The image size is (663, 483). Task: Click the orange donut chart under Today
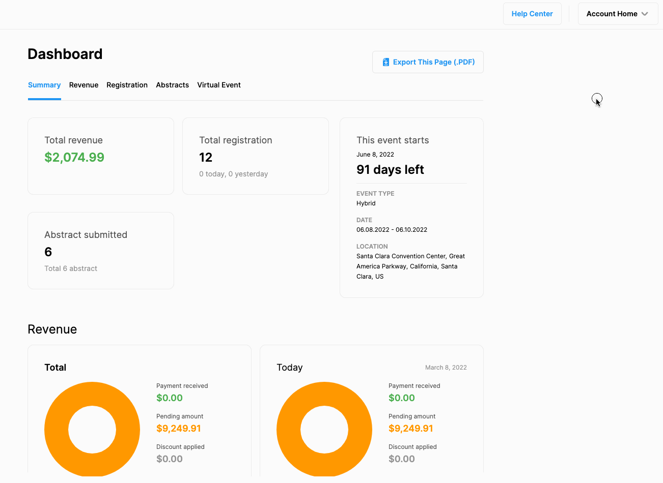pyautogui.click(x=287, y=430)
